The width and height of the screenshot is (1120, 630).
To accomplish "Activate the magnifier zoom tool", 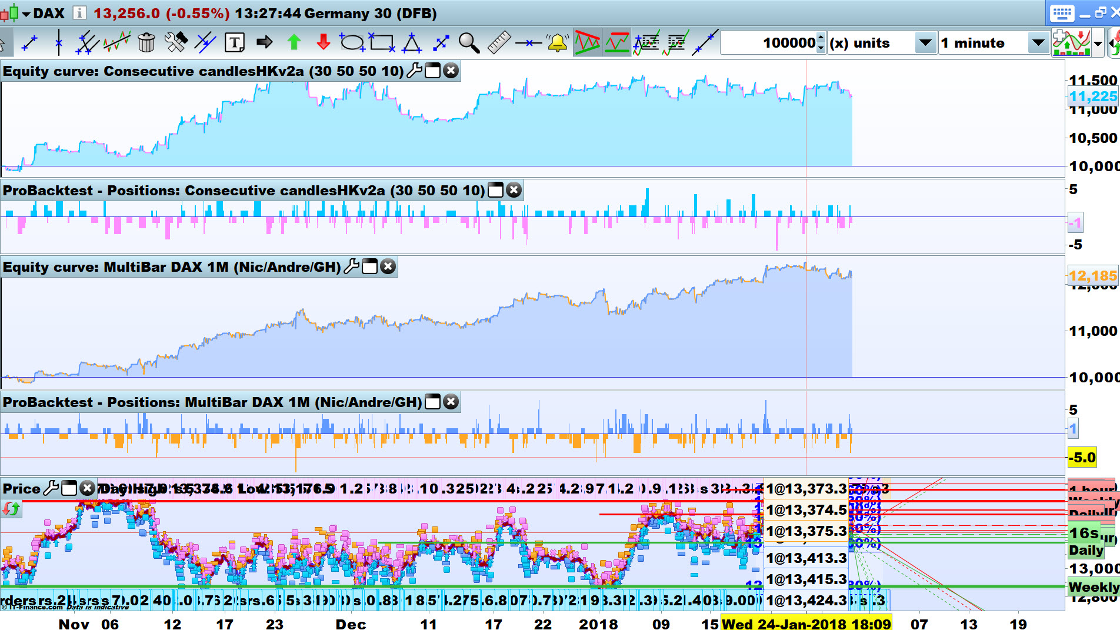I will tap(469, 43).
